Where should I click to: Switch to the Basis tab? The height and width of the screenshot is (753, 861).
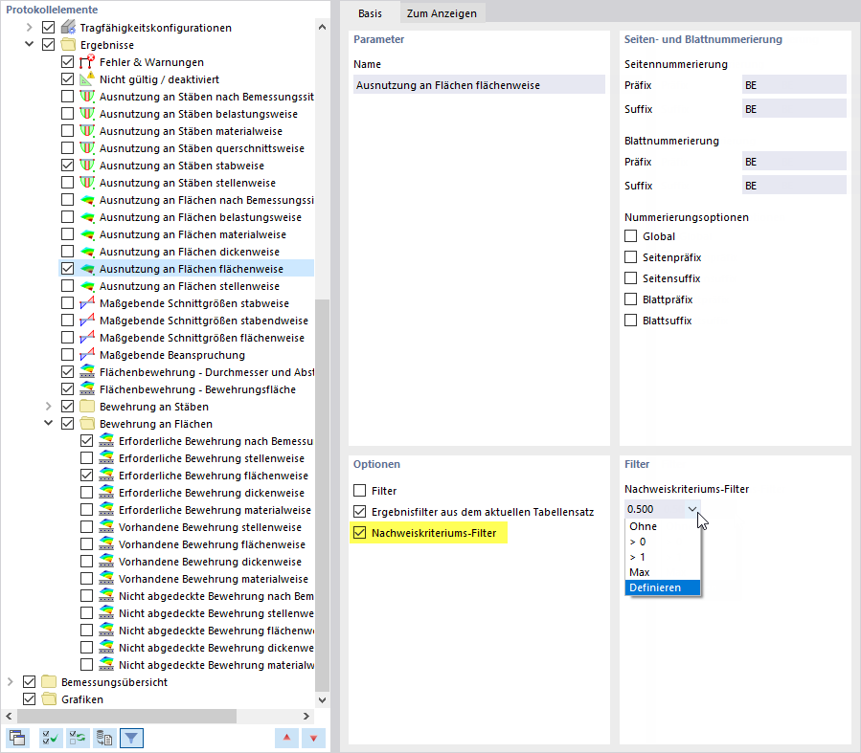tap(370, 13)
